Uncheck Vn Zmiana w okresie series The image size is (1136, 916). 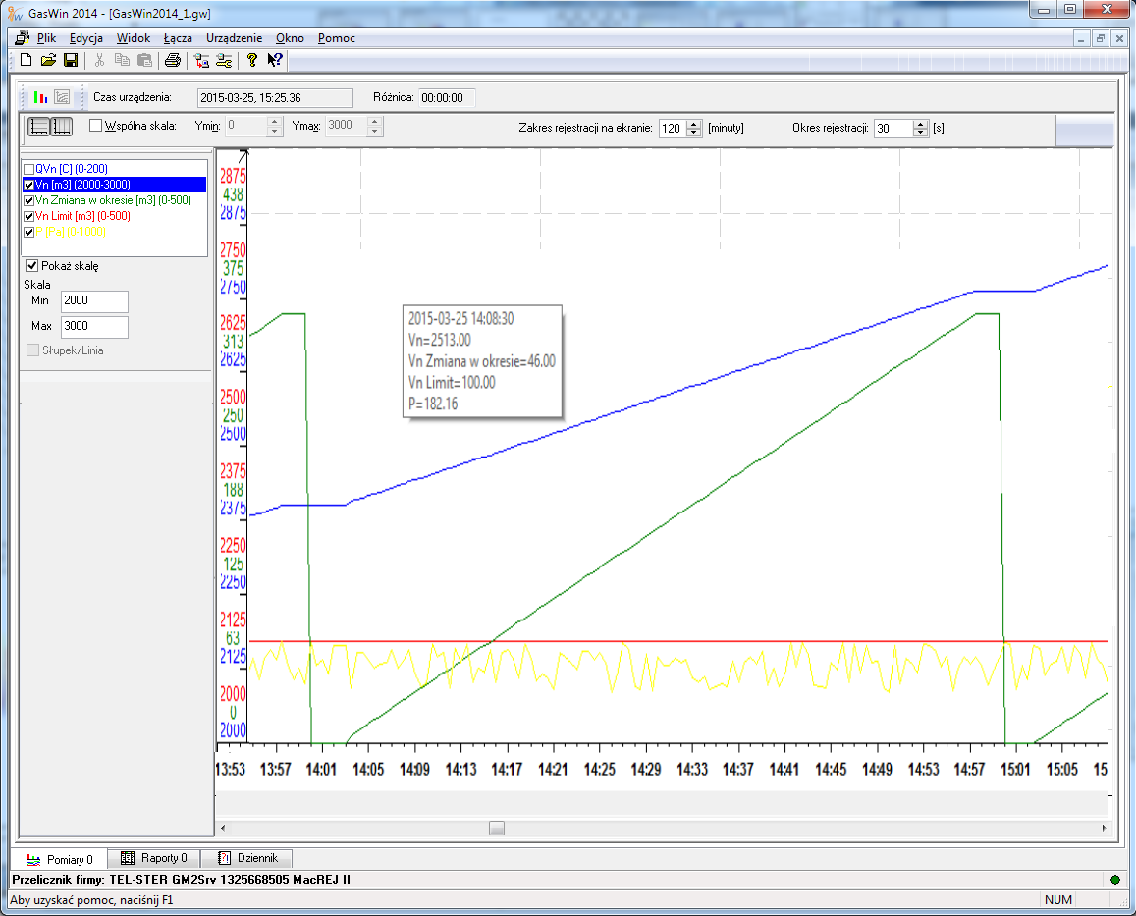click(29, 200)
